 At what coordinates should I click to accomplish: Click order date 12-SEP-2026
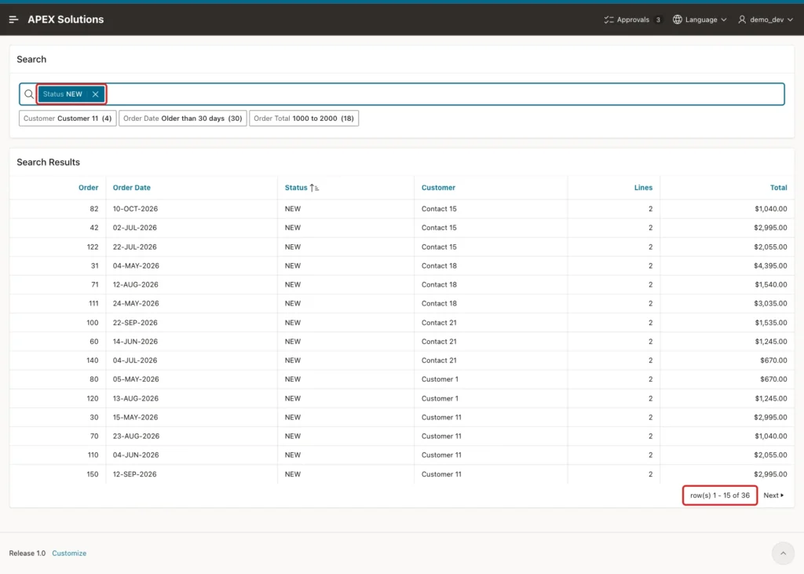tap(135, 474)
